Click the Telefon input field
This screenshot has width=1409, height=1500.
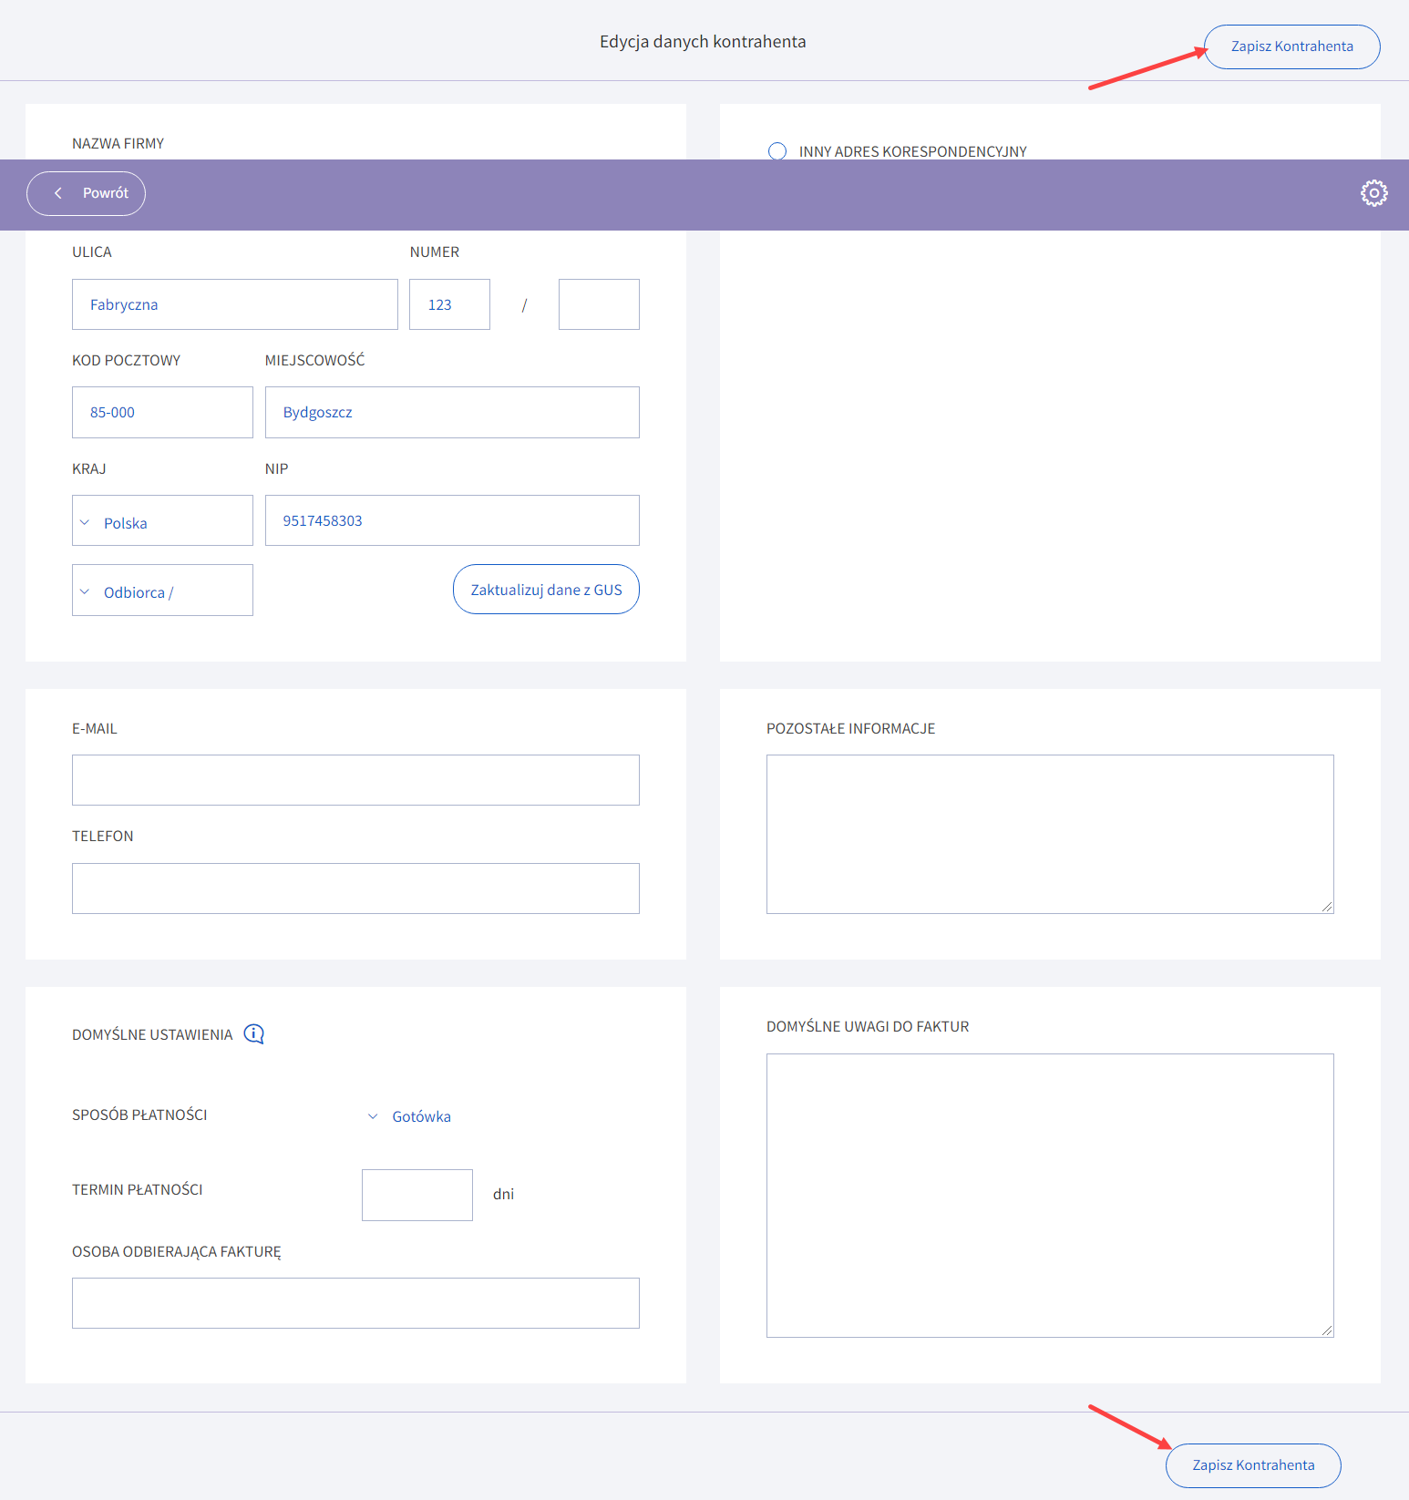355,889
